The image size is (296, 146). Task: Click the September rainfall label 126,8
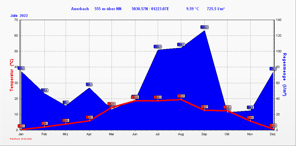tap(204, 27)
